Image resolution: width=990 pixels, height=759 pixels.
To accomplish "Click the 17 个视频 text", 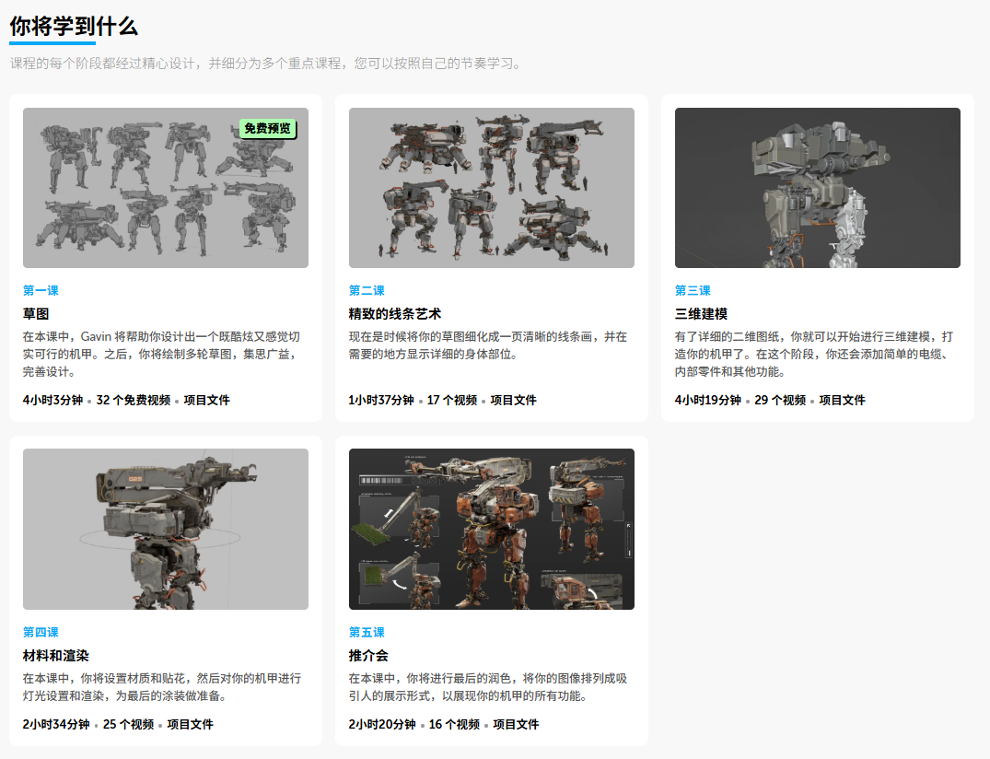I will click(x=452, y=401).
